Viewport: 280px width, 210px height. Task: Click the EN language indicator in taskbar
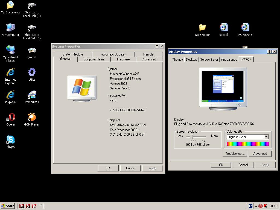click(x=251, y=206)
